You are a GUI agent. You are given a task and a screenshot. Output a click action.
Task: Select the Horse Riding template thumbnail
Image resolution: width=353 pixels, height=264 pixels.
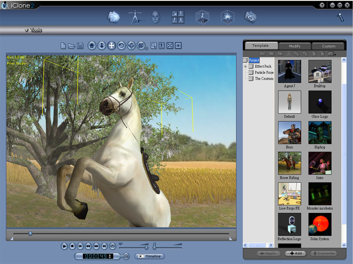coord(289,163)
